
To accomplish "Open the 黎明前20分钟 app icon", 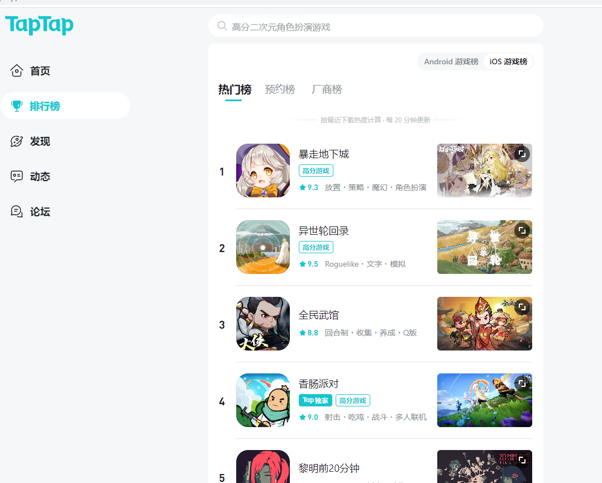I will pos(263,466).
